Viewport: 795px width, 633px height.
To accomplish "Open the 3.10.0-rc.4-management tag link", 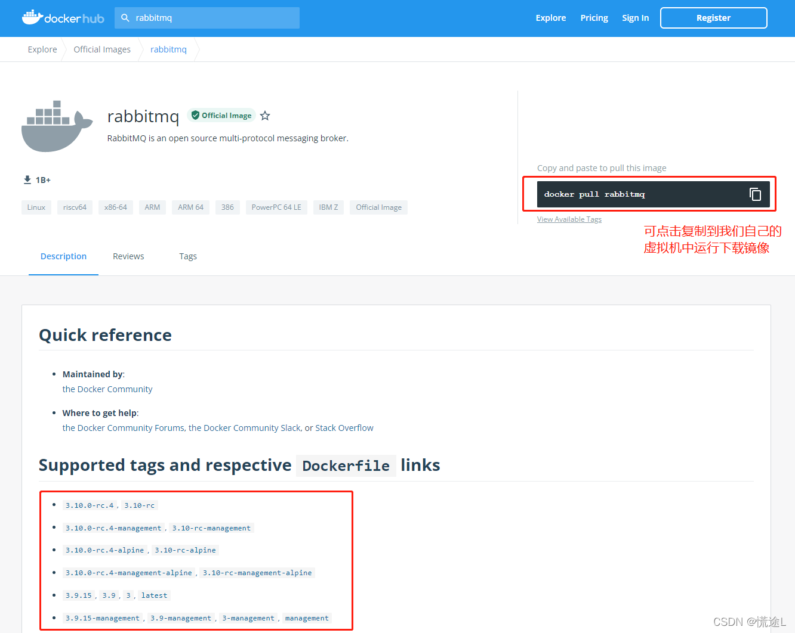I will 113,528.
